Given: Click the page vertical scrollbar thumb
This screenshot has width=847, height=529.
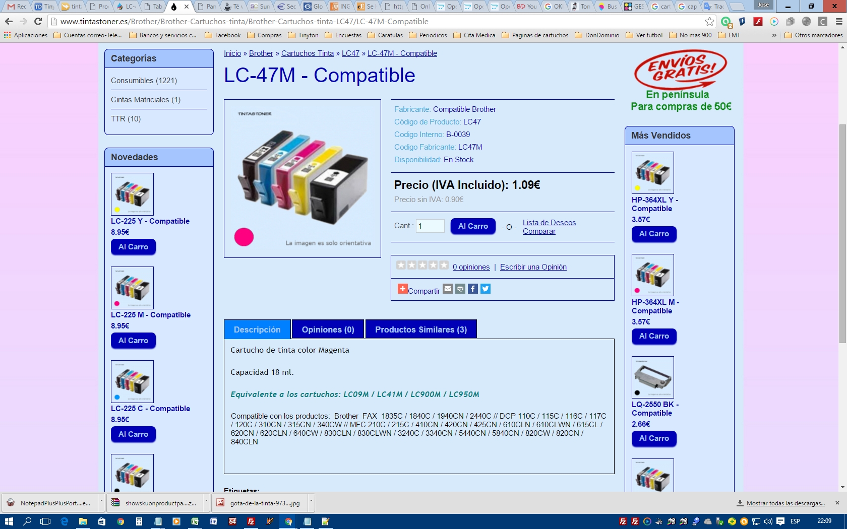Looking at the screenshot, I should [842, 233].
